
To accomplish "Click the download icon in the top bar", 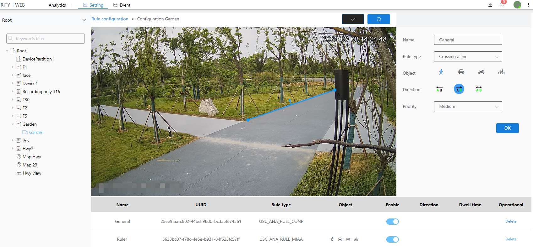I will (490, 5).
